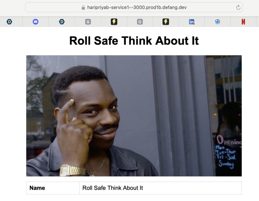This screenshot has width=259, height=201.
Task: Click the 'Roll Safe Think About It' page heading
Action: pos(134,41)
